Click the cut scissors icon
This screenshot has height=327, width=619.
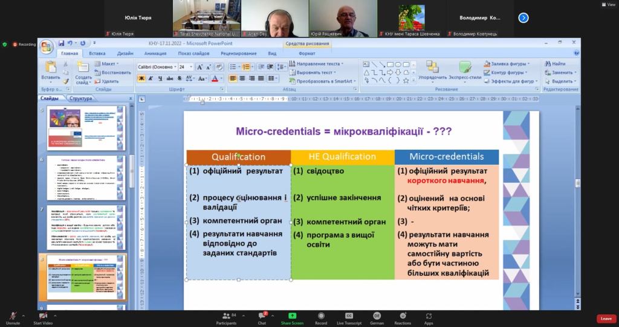[65, 64]
